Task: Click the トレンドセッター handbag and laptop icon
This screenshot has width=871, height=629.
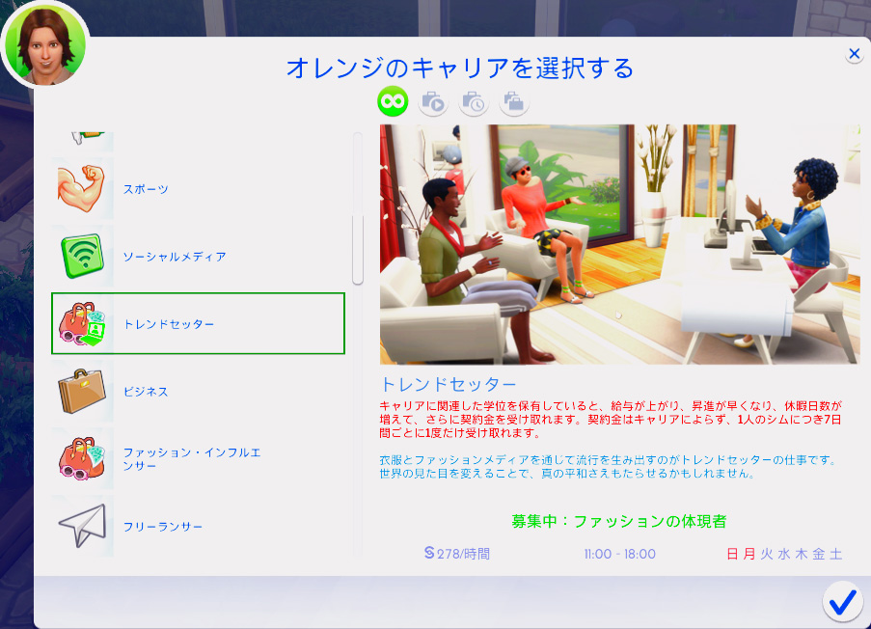Action: pos(83,325)
